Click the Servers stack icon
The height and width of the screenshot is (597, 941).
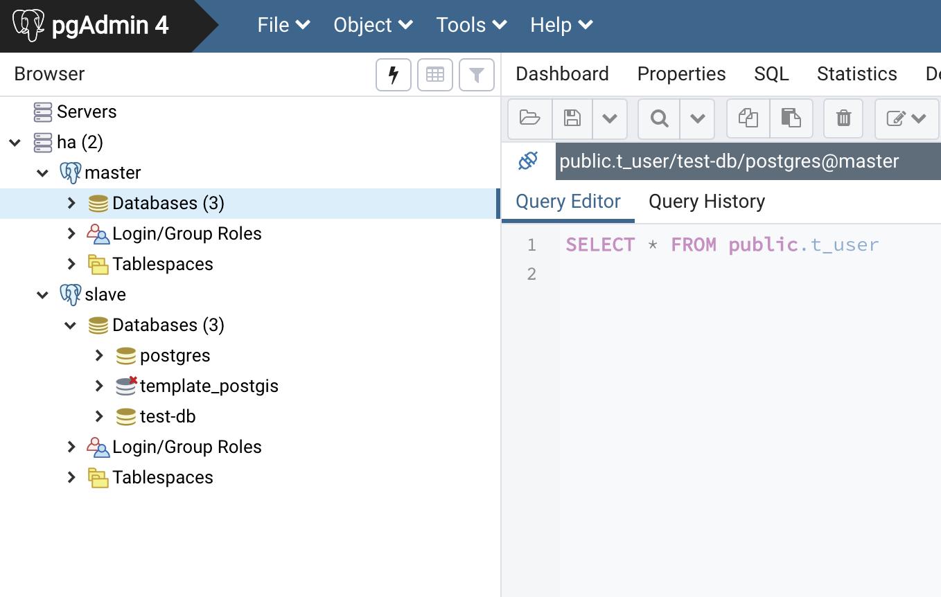tap(43, 112)
